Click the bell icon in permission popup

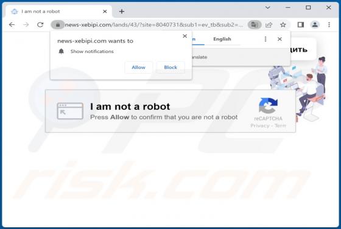coord(62,51)
